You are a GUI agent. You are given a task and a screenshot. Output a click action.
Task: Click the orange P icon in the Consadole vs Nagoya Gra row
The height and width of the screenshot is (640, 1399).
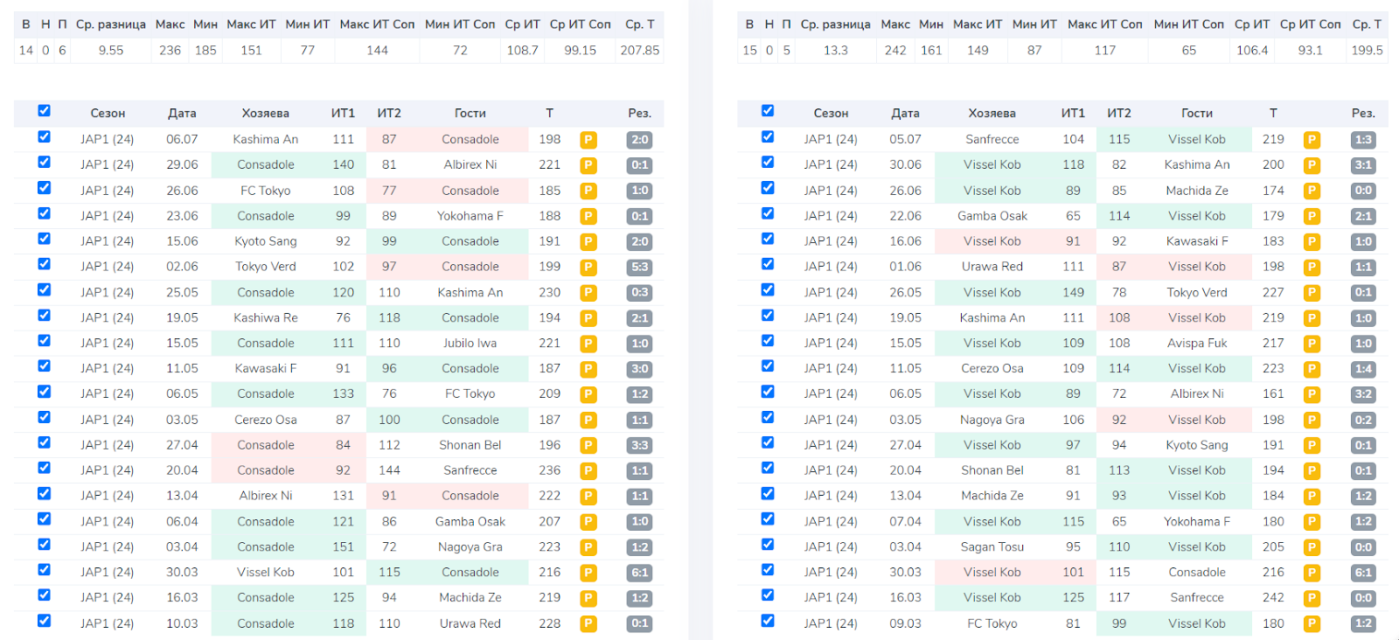(588, 547)
